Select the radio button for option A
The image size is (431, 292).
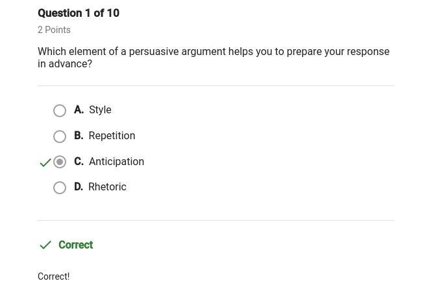(x=60, y=111)
